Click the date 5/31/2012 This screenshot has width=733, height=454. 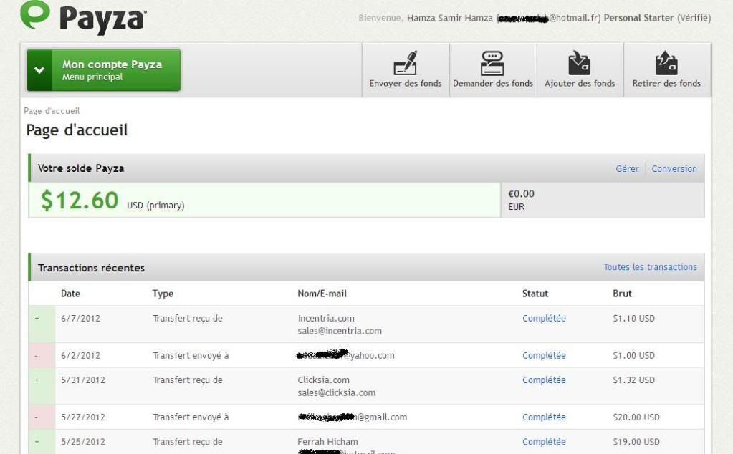coord(82,380)
